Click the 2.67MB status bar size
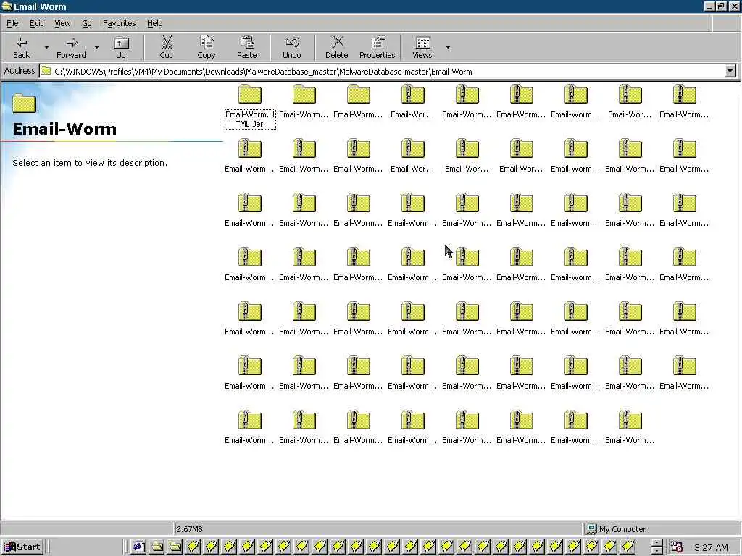The height and width of the screenshot is (556, 742). [x=189, y=529]
